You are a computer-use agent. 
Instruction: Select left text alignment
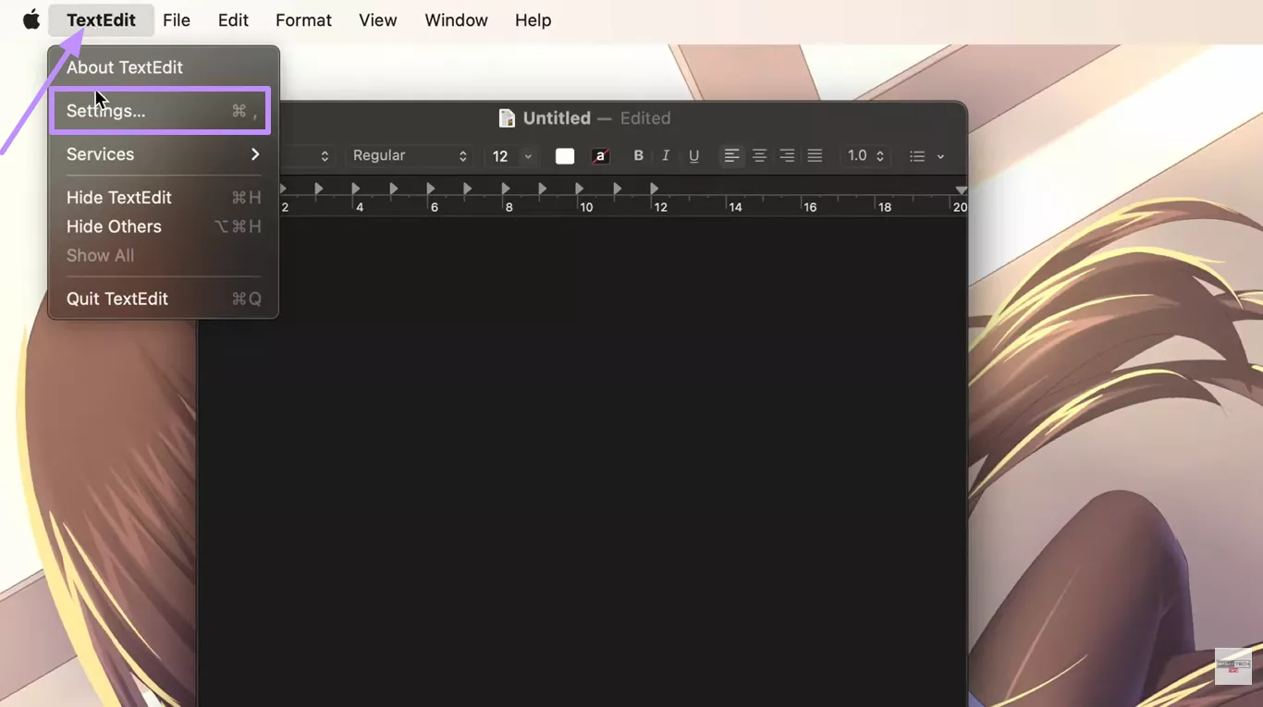point(731,156)
